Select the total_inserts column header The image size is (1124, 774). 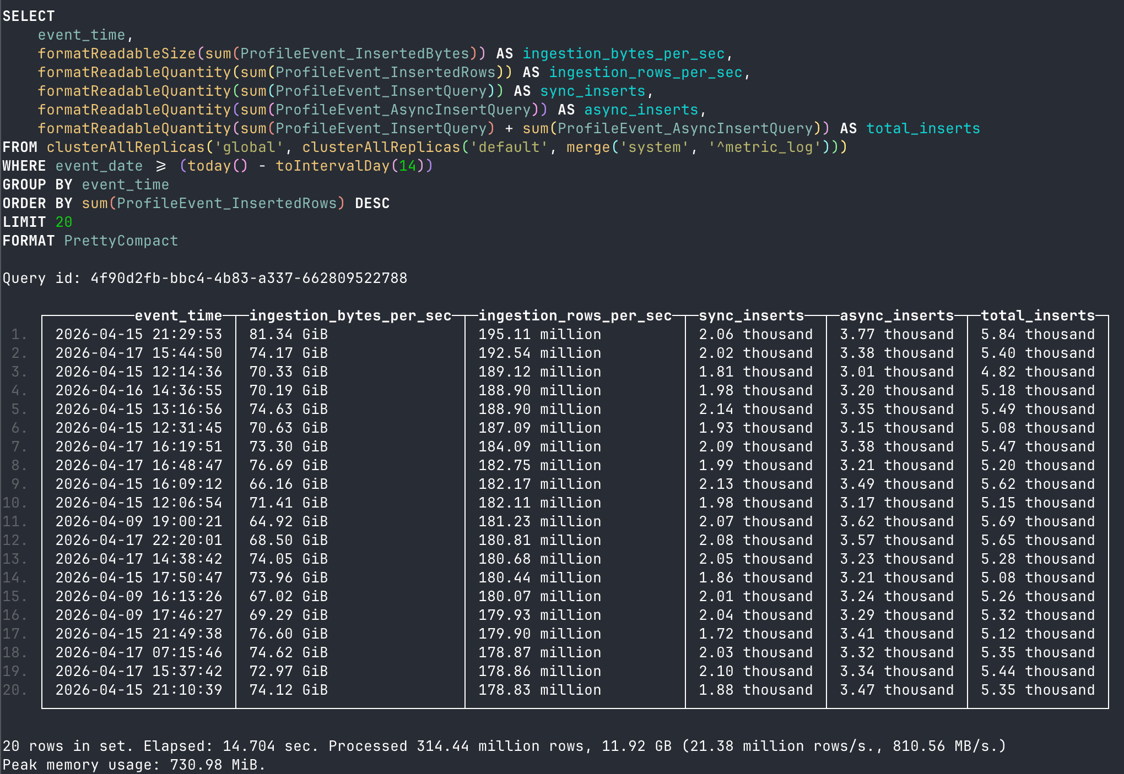coord(1038,315)
